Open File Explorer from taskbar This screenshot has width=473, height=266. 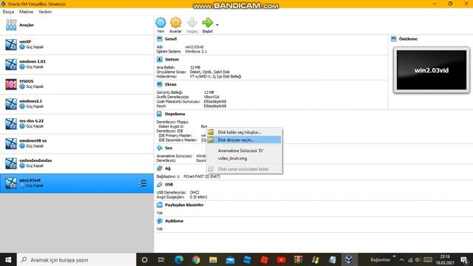tap(213, 259)
